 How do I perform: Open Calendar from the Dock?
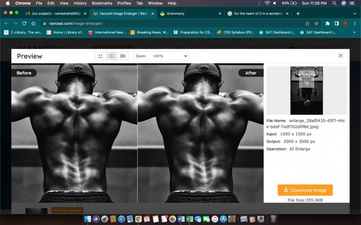click(x=147, y=219)
